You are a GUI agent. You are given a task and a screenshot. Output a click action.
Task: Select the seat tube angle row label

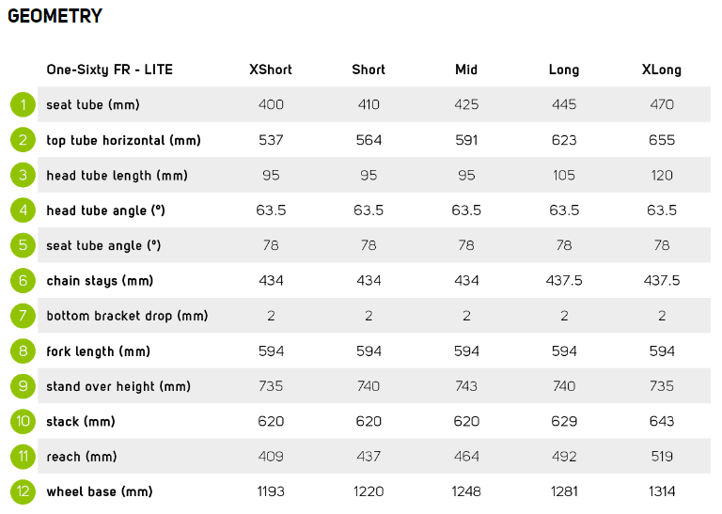[103, 245]
